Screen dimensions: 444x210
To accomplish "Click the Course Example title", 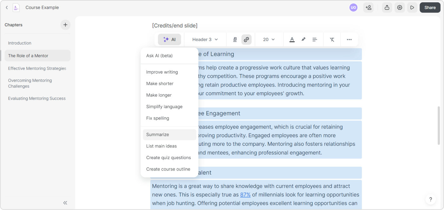I will tap(42, 8).
